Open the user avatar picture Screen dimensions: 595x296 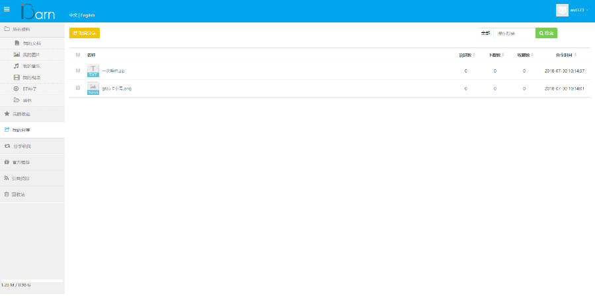pos(562,10)
